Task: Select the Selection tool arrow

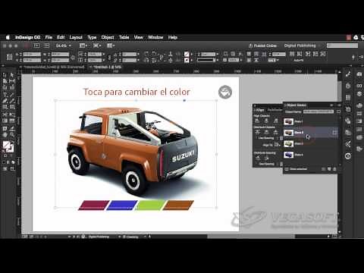Action: point(5,75)
